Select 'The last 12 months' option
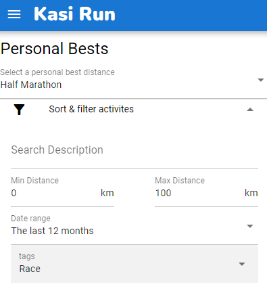Image resolution: width=267 pixels, height=293 pixels. (x=52, y=231)
